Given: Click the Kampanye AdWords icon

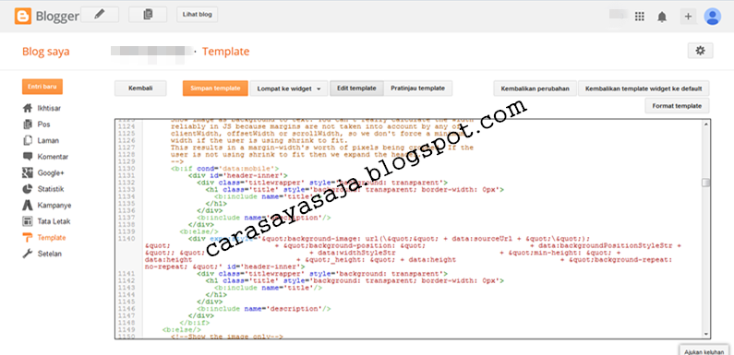Looking at the screenshot, I should coord(28,205).
